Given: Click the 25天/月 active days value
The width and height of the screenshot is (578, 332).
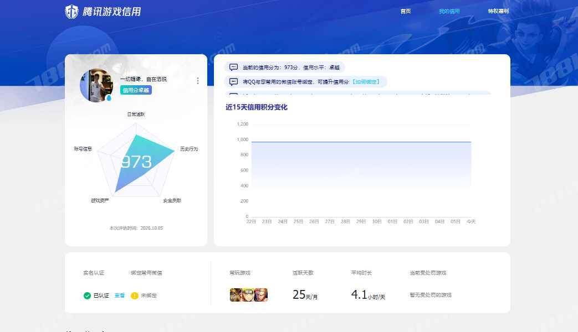Looking at the screenshot, I should click(x=305, y=295).
